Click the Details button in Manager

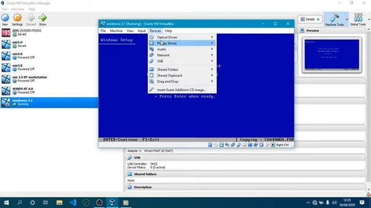tap(310, 19)
